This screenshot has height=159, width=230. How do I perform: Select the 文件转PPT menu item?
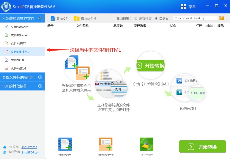22,44
